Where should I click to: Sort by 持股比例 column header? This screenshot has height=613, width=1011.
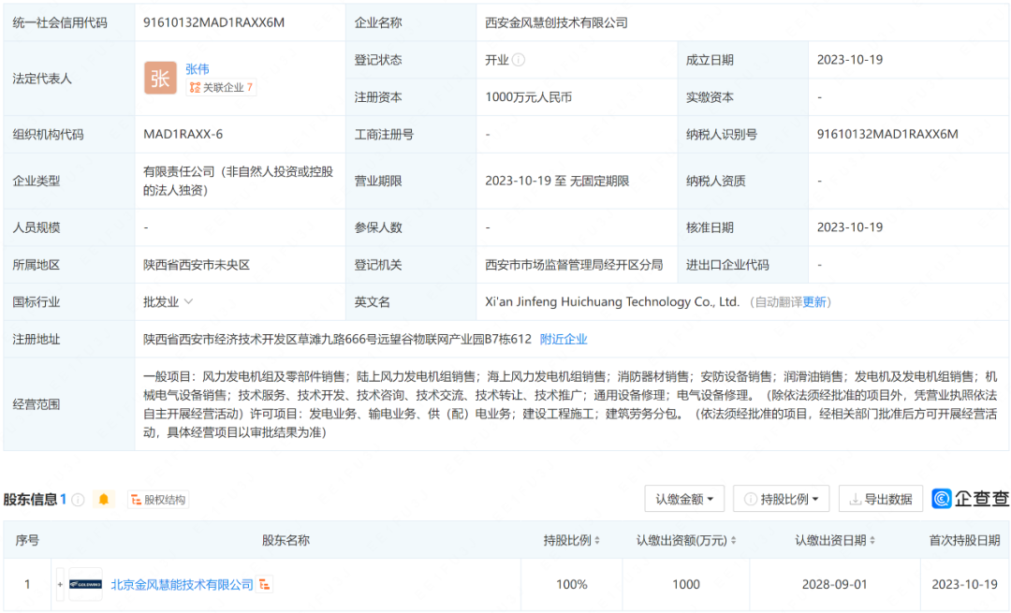(x=571, y=540)
